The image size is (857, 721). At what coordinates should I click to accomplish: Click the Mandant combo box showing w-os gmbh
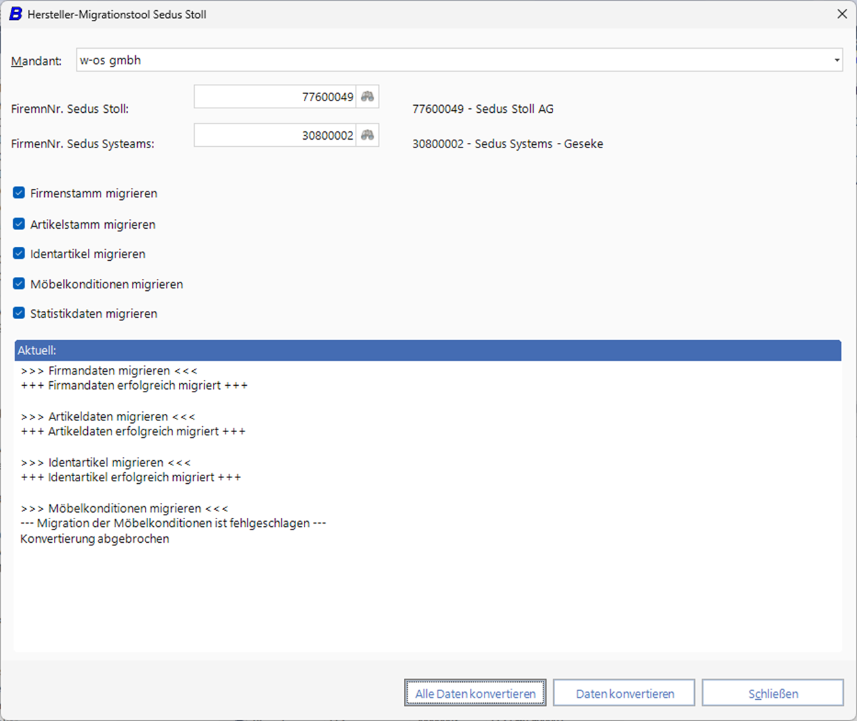(x=449, y=60)
